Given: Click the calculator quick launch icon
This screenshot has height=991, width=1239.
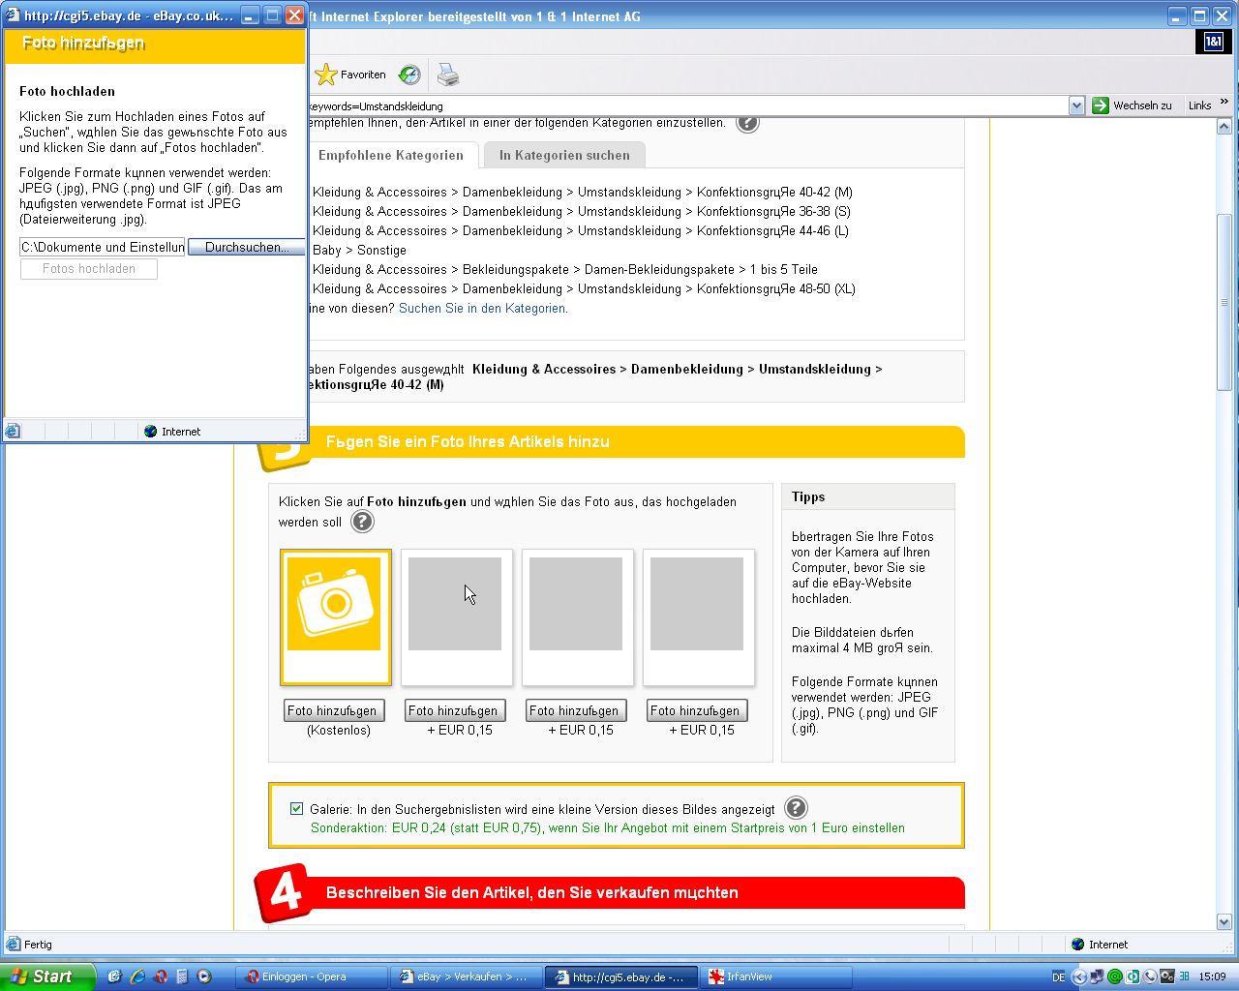Looking at the screenshot, I should 182,976.
